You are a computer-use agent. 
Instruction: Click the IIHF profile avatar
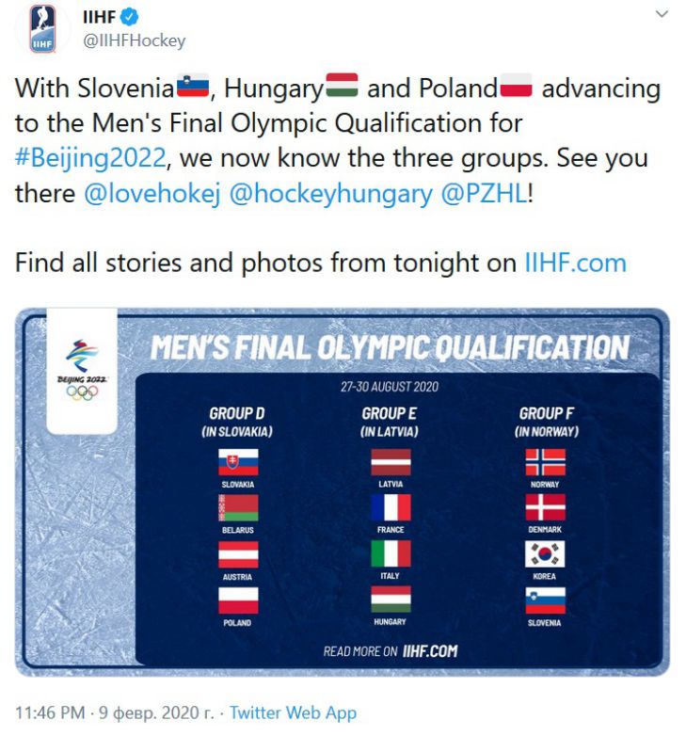43,28
